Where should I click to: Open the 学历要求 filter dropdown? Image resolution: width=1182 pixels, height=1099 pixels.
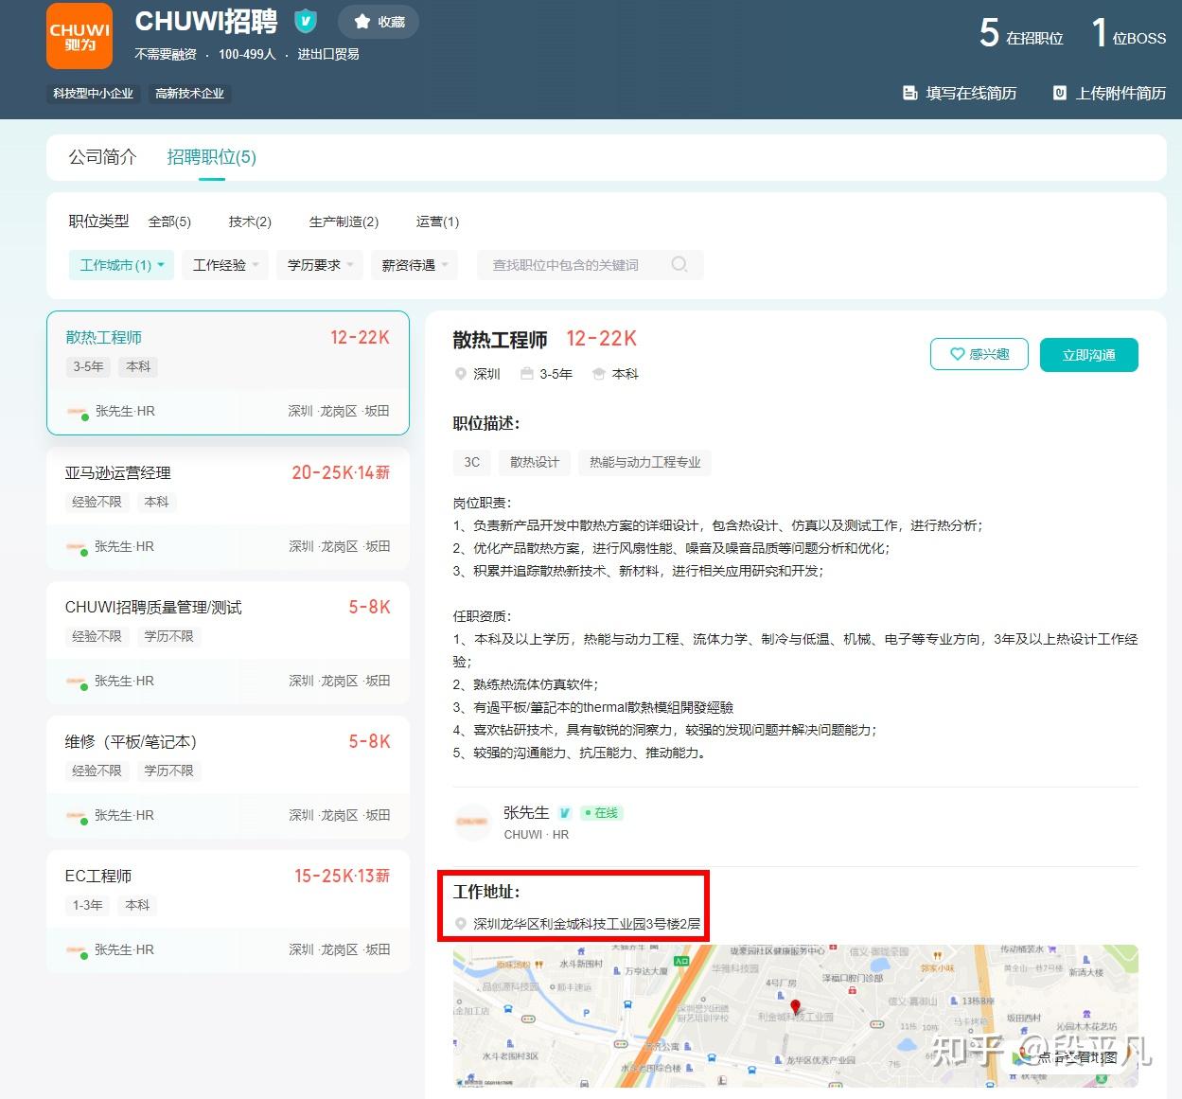click(x=319, y=265)
